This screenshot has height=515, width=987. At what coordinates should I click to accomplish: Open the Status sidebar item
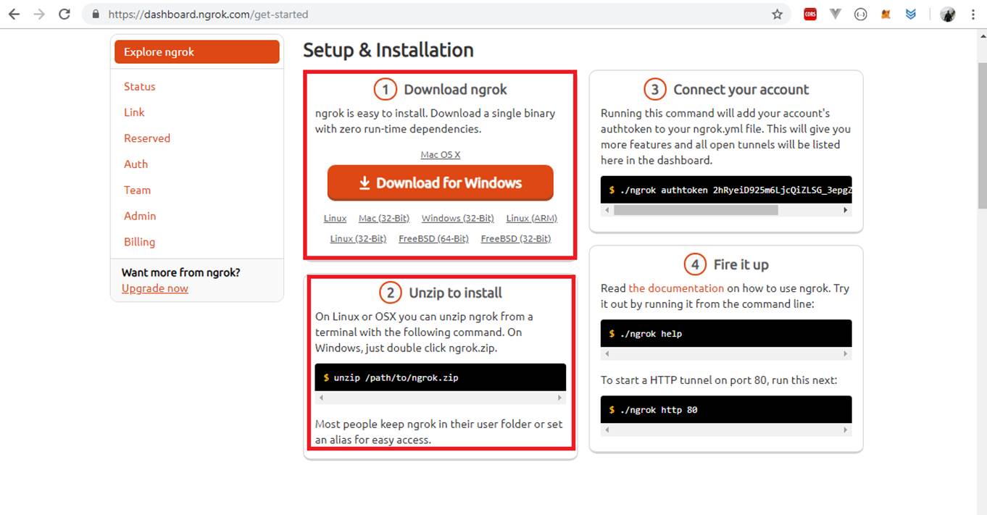tap(139, 86)
